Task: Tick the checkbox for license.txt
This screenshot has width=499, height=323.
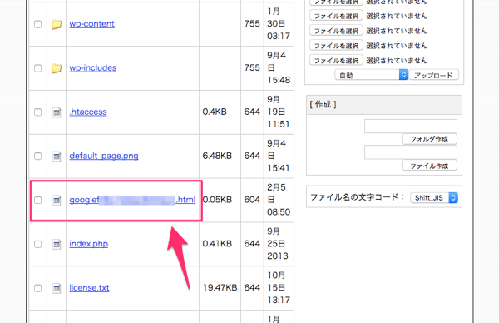Action: pyautogui.click(x=38, y=288)
